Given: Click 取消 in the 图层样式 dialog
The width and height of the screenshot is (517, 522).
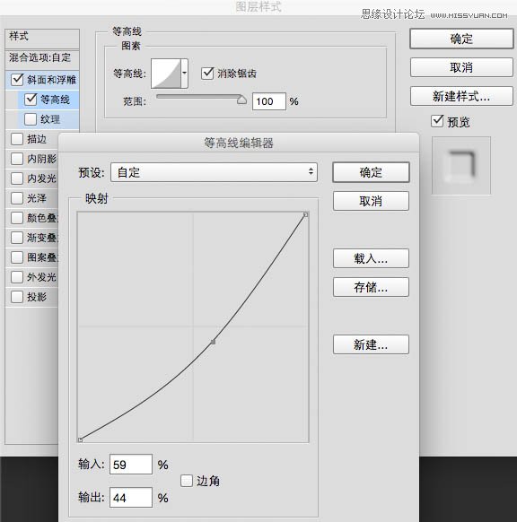Looking at the screenshot, I should (461, 67).
